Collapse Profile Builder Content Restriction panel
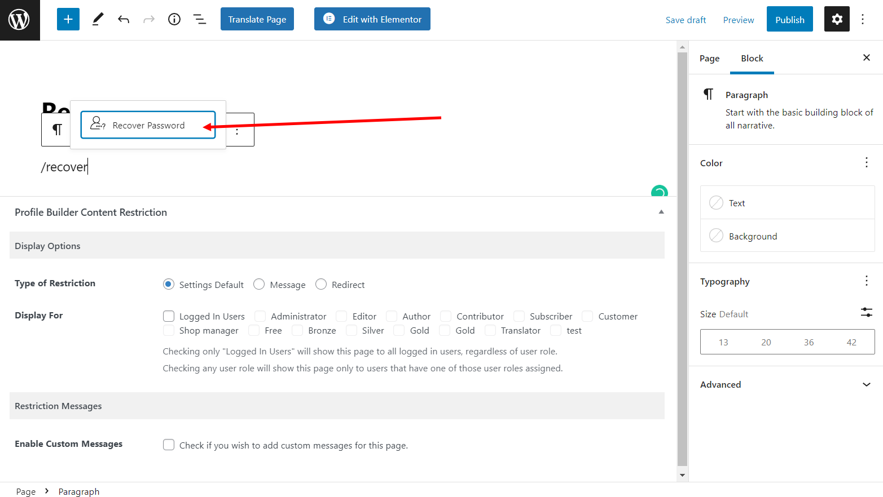Screen dimensions: 883x497 661,212
